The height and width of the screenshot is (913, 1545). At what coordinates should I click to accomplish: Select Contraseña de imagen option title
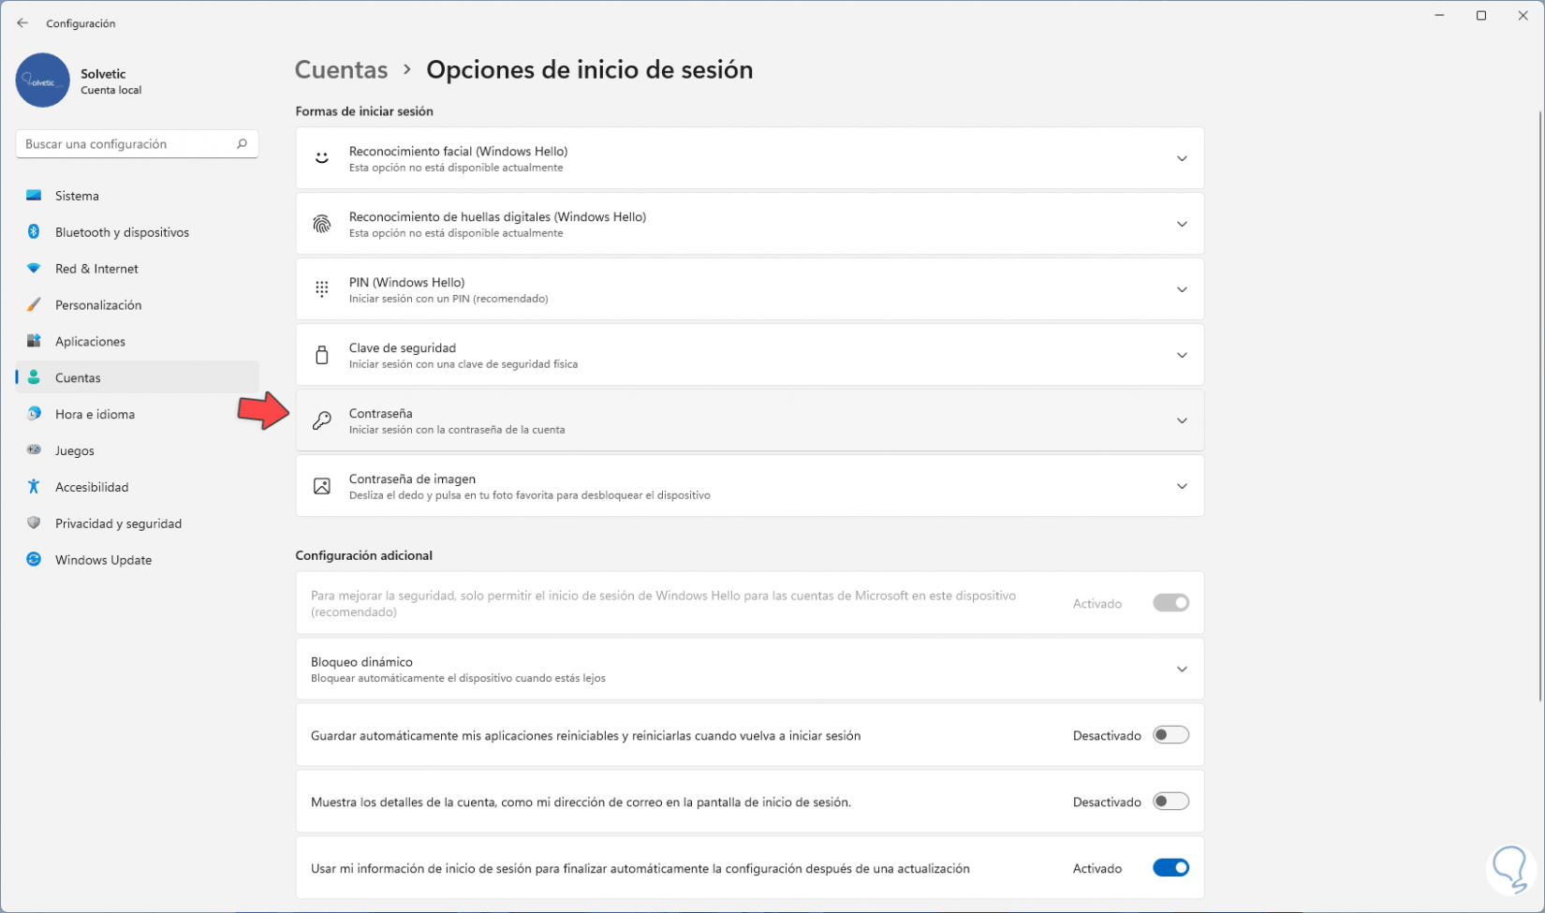click(412, 479)
